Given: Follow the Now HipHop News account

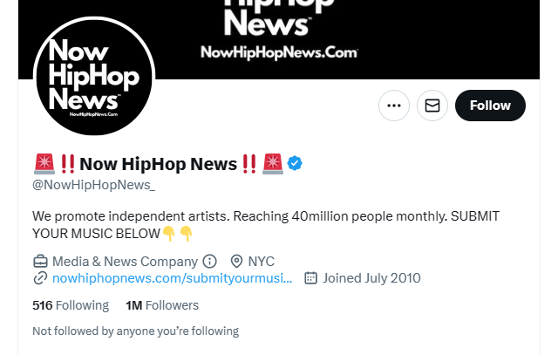Looking at the screenshot, I should click(x=490, y=106).
